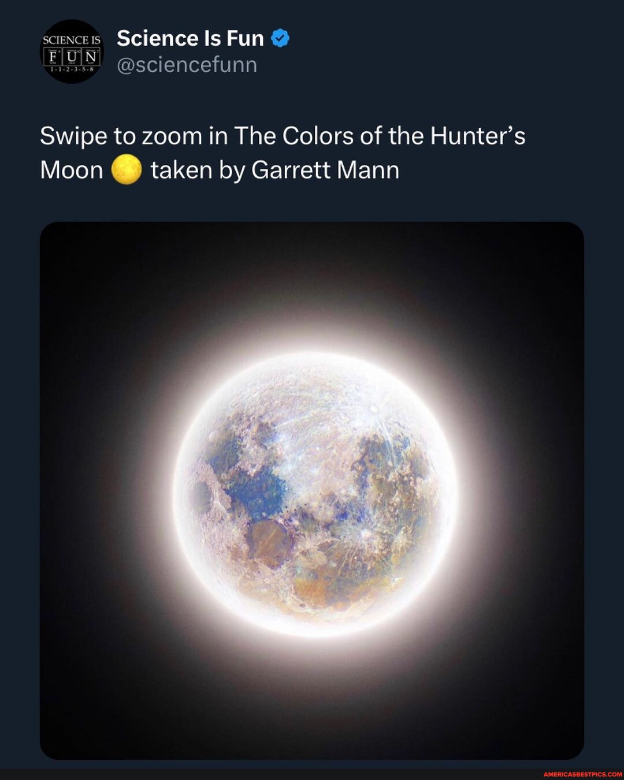Click the "Garrett Mann" name in the post

tap(325, 170)
